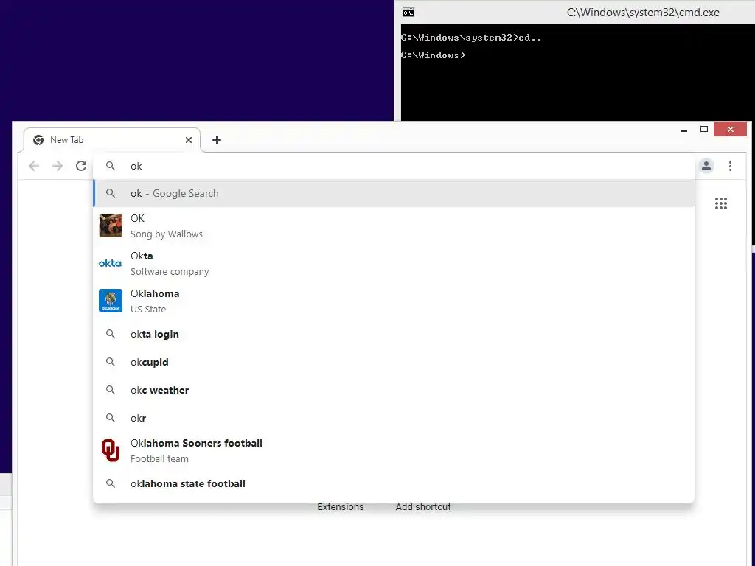This screenshot has width=755, height=566.
Task: Click the Oklahoma Sooners OU logo
Action: [x=111, y=450]
